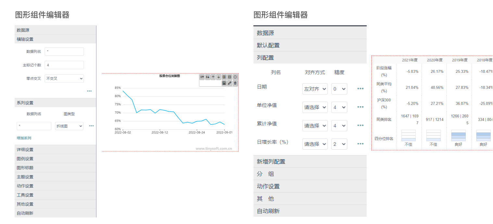Image resolution: width=493 pixels, height=224 pixels.
Task: Click the pencil edit icon on chart
Action: click(x=230, y=83)
